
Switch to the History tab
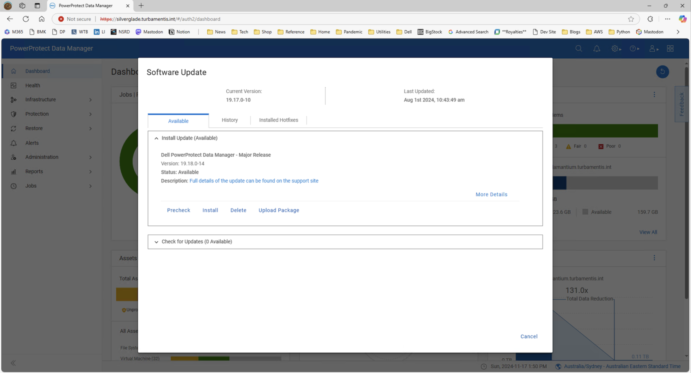(x=230, y=120)
